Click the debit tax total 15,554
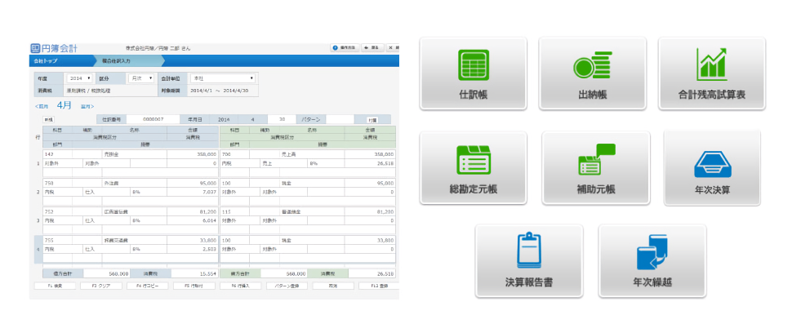The height and width of the screenshot is (324, 792). point(194,273)
